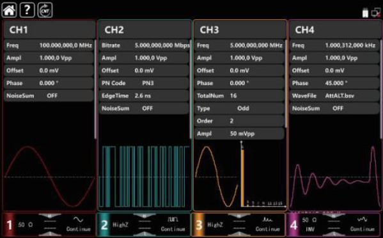Edit CH3 Order 2 field
This screenshot has width=383, height=238.
point(239,121)
